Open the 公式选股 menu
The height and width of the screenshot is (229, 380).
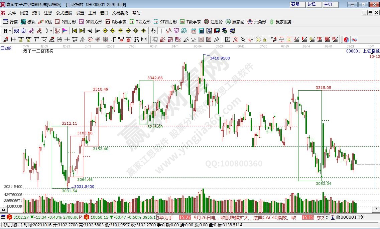point(64,13)
